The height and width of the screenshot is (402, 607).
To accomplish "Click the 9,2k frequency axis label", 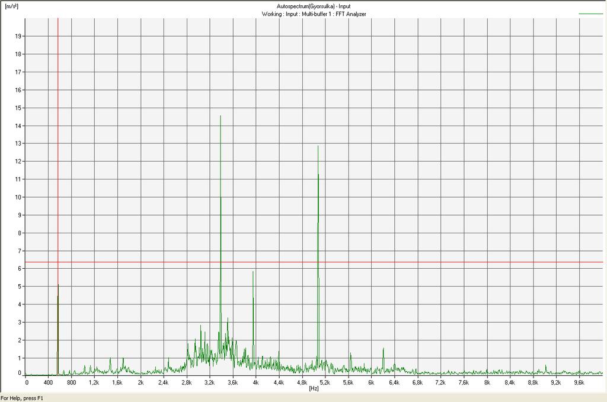I will (556, 382).
